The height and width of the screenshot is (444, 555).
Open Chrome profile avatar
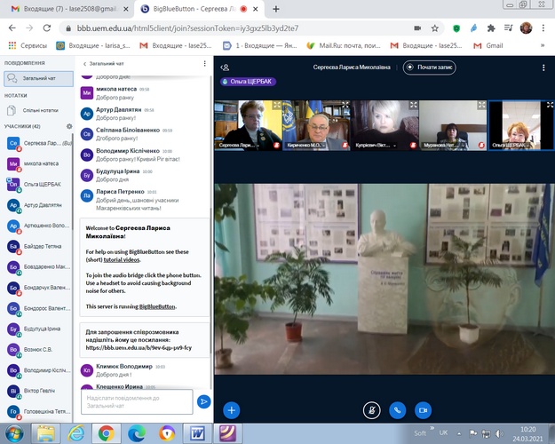click(526, 28)
